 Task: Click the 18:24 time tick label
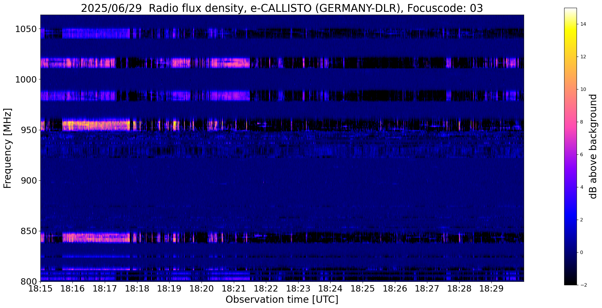[x=331, y=289]
